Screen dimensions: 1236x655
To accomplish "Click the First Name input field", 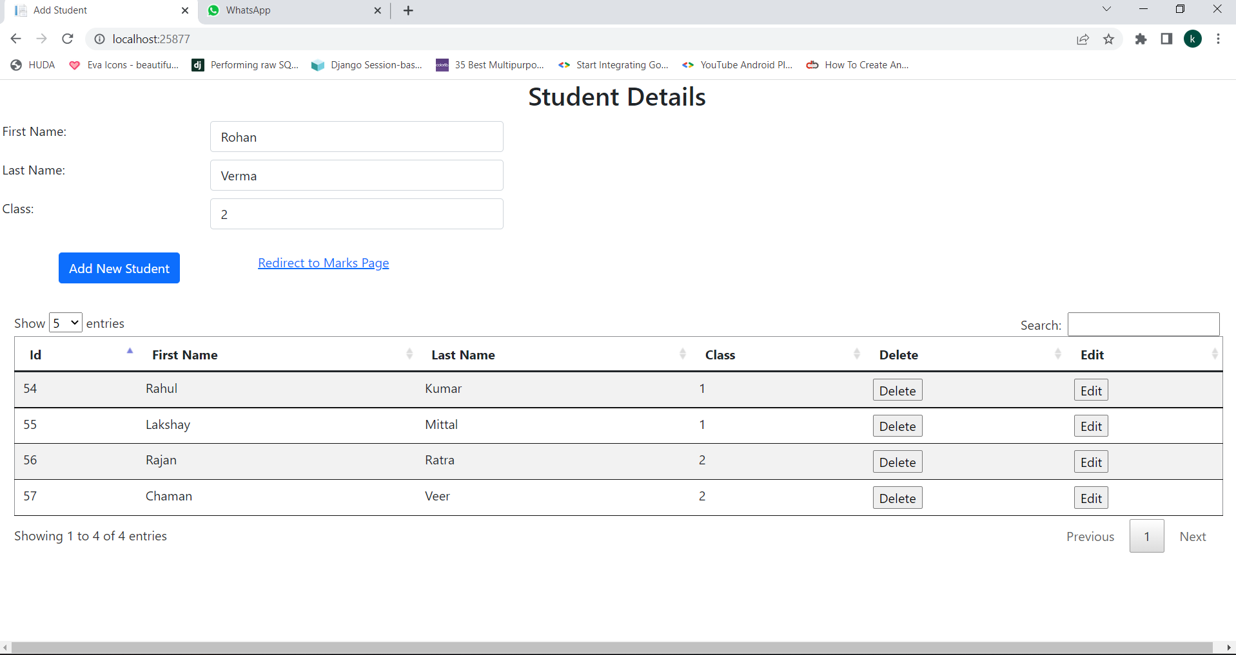I will click(357, 137).
